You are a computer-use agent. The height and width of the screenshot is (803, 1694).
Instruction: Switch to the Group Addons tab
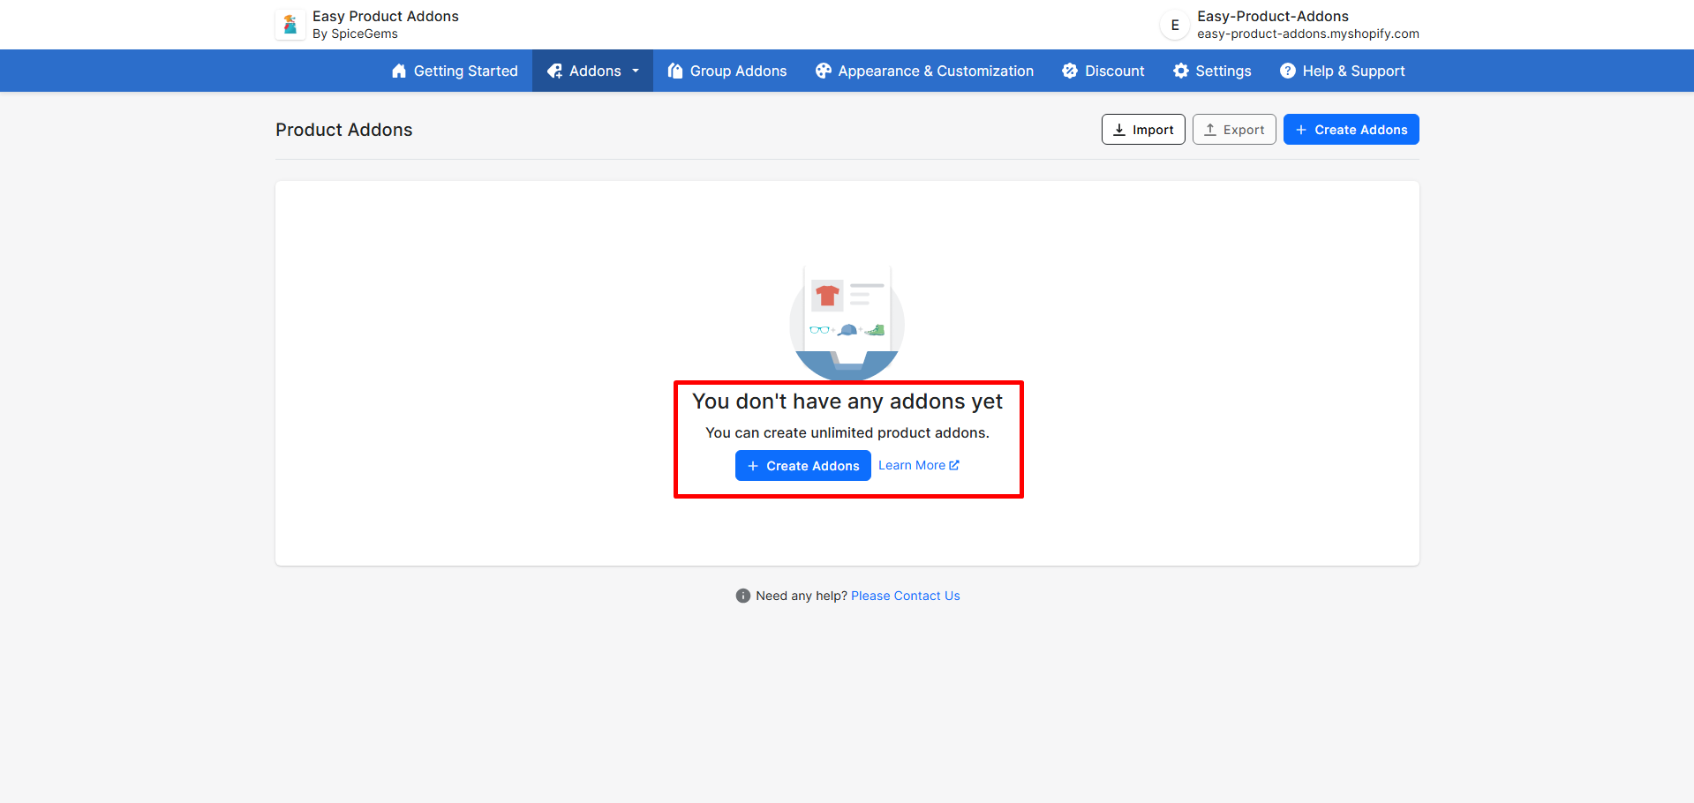[738, 71]
